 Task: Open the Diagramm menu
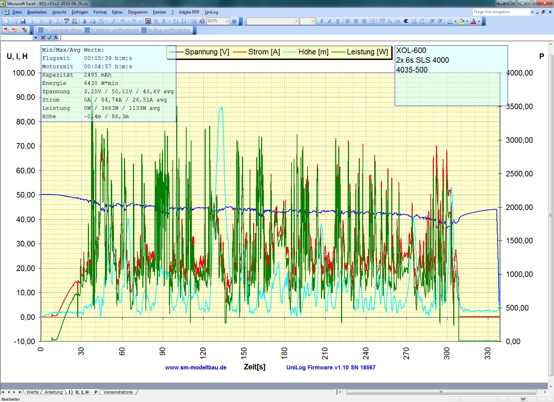[x=137, y=12]
